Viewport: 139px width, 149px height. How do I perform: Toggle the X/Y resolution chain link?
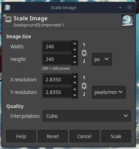[84, 86]
